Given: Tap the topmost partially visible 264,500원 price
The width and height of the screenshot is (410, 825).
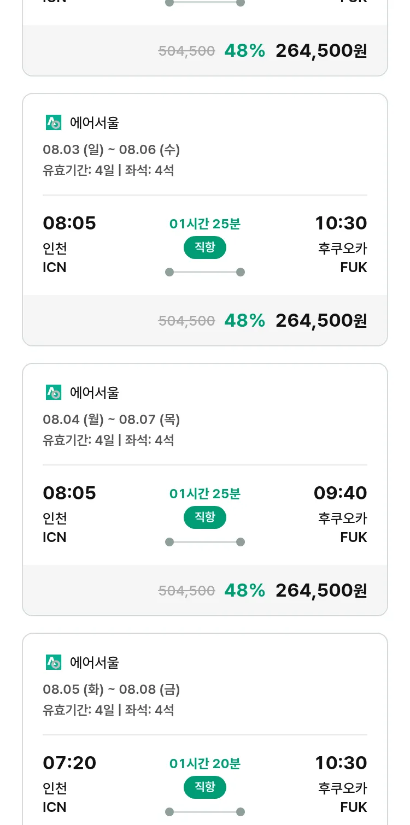Looking at the screenshot, I should (x=321, y=51).
